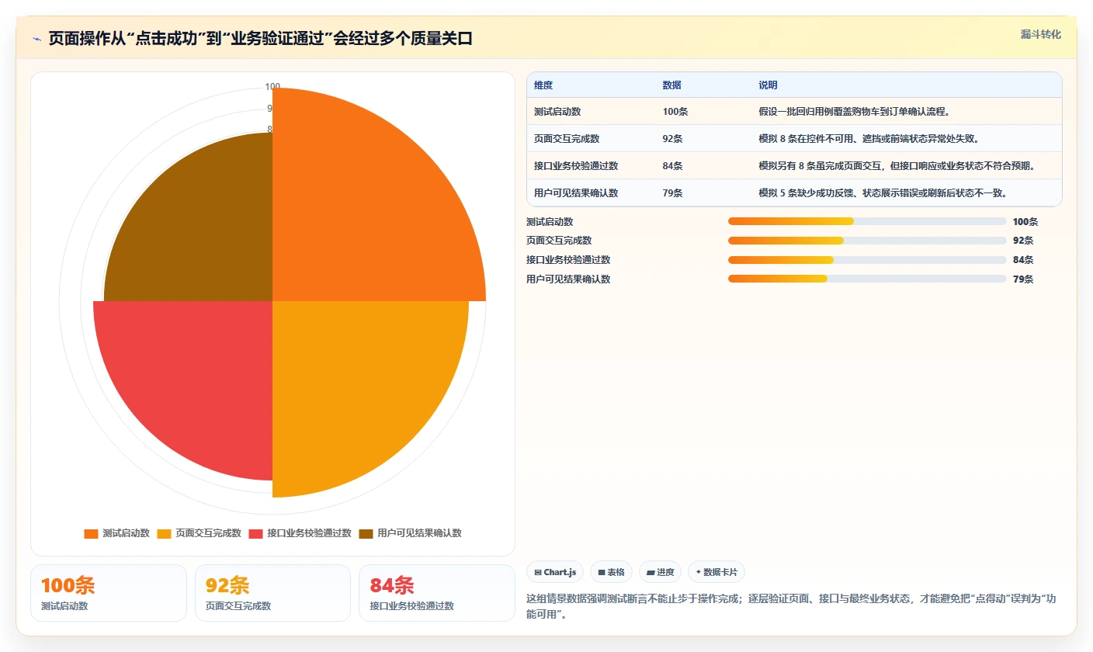Click the 用户可见结果确认数 progress bar
The height and width of the screenshot is (652, 1093).
coord(867,279)
